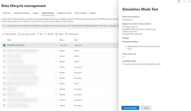Follow the publishing label policies link
The width and height of the screenshot is (191, 111).
pos(64,21)
